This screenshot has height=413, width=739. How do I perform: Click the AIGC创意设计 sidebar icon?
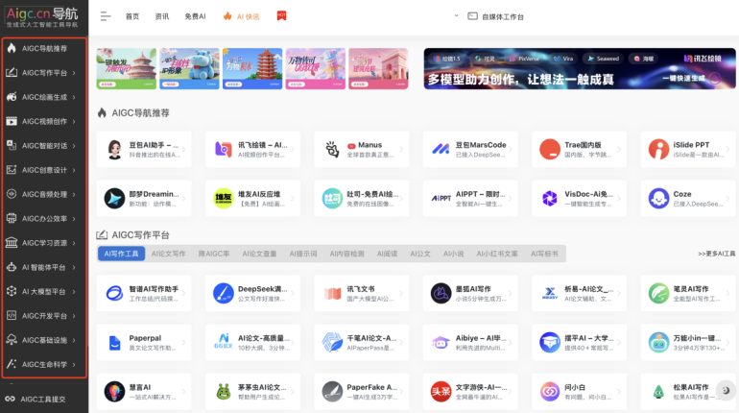[12, 170]
